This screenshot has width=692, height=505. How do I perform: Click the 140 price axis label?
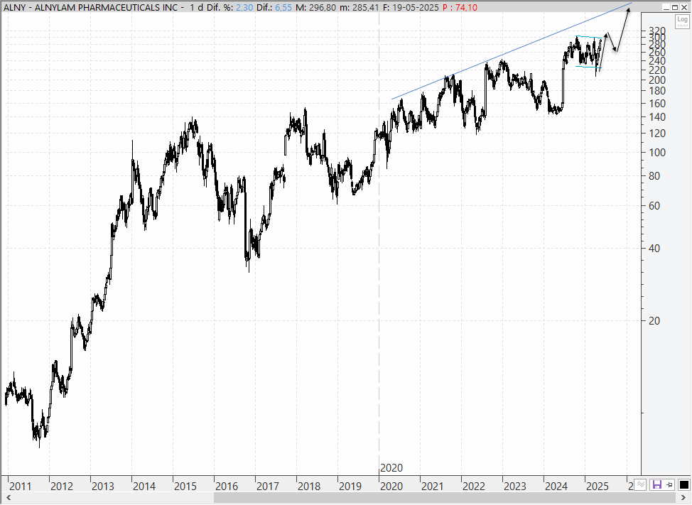tap(657, 117)
